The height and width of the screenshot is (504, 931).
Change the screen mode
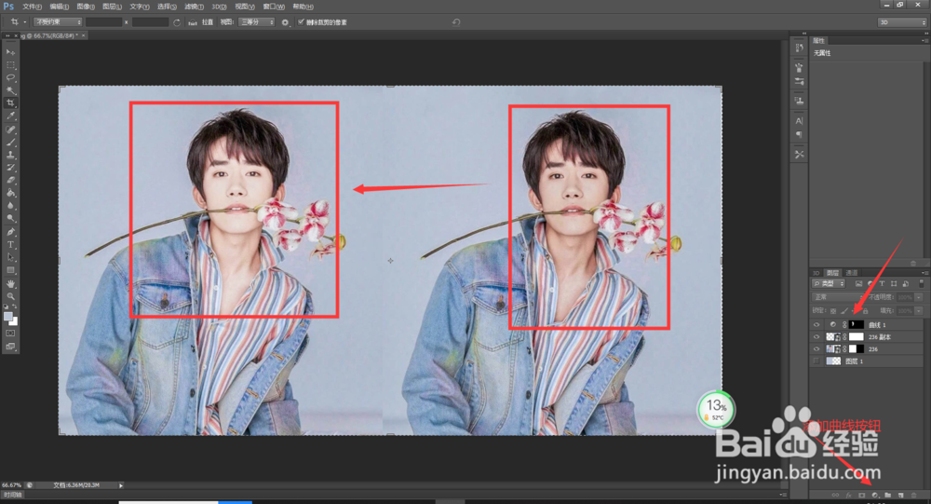click(x=10, y=347)
